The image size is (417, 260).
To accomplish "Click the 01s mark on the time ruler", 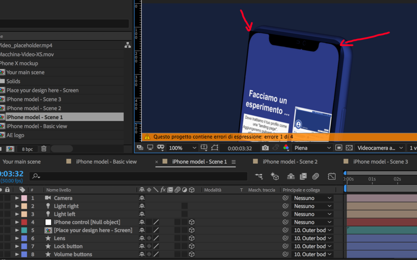I will pyautogui.click(x=372, y=179).
